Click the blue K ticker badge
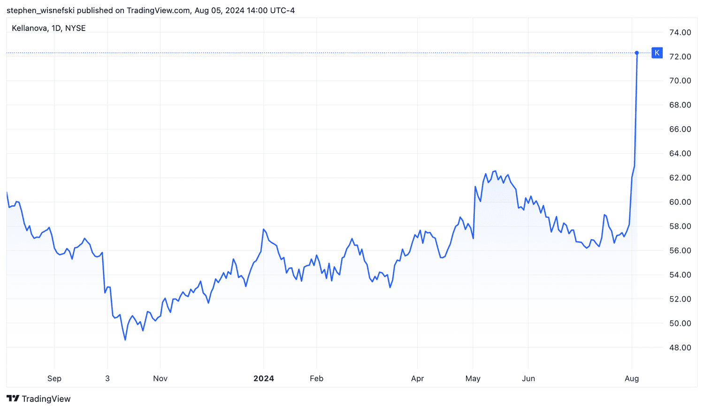 [657, 53]
